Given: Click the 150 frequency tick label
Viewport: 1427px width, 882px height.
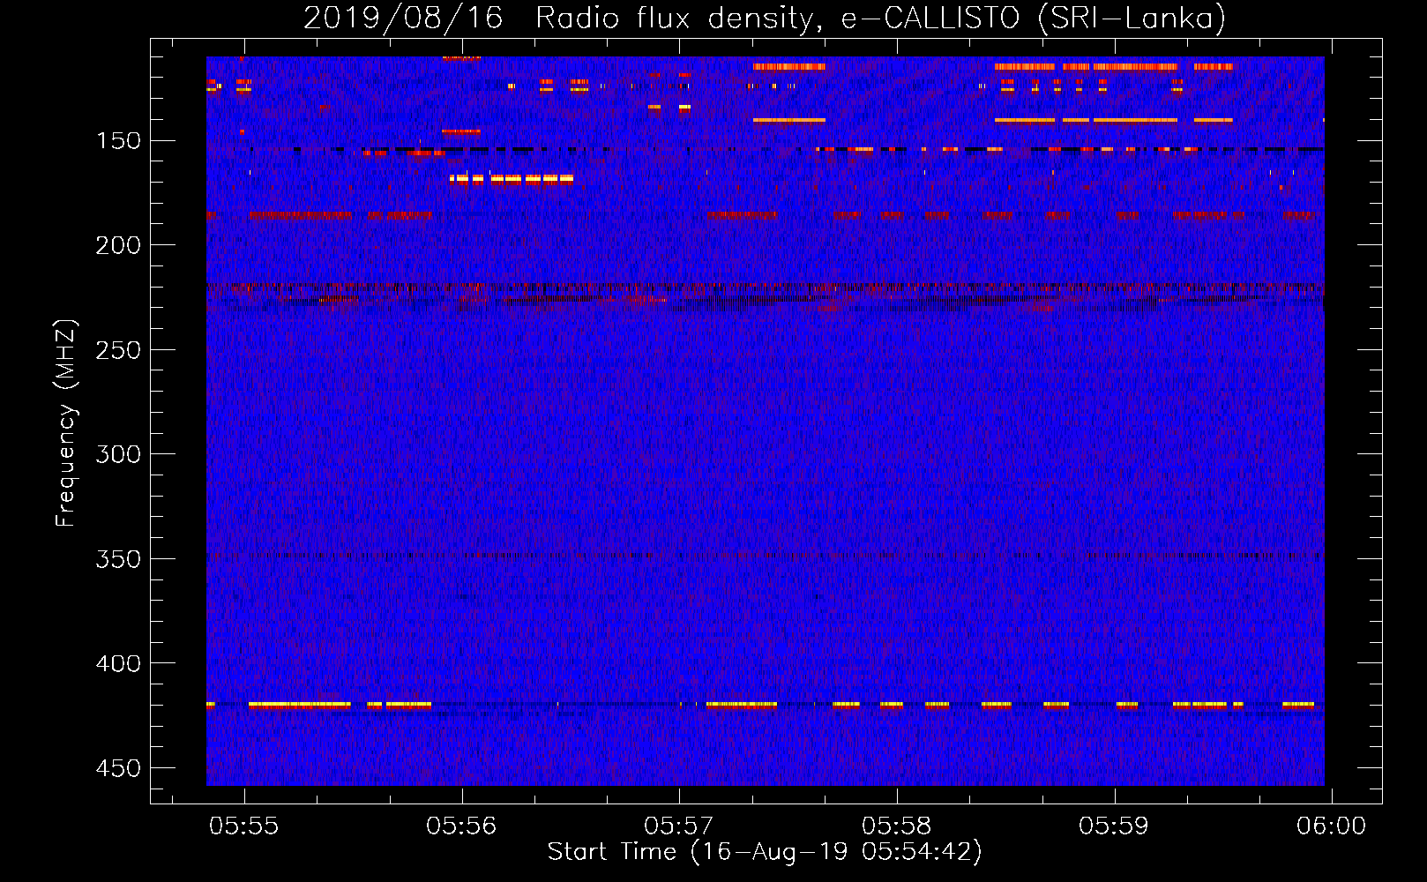Looking at the screenshot, I should (x=118, y=141).
